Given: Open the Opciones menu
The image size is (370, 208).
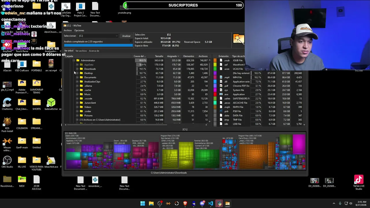Looking at the screenshot, I should pyautogui.click(x=79, y=30).
